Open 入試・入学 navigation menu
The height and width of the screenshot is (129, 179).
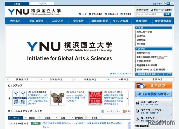[58, 21]
